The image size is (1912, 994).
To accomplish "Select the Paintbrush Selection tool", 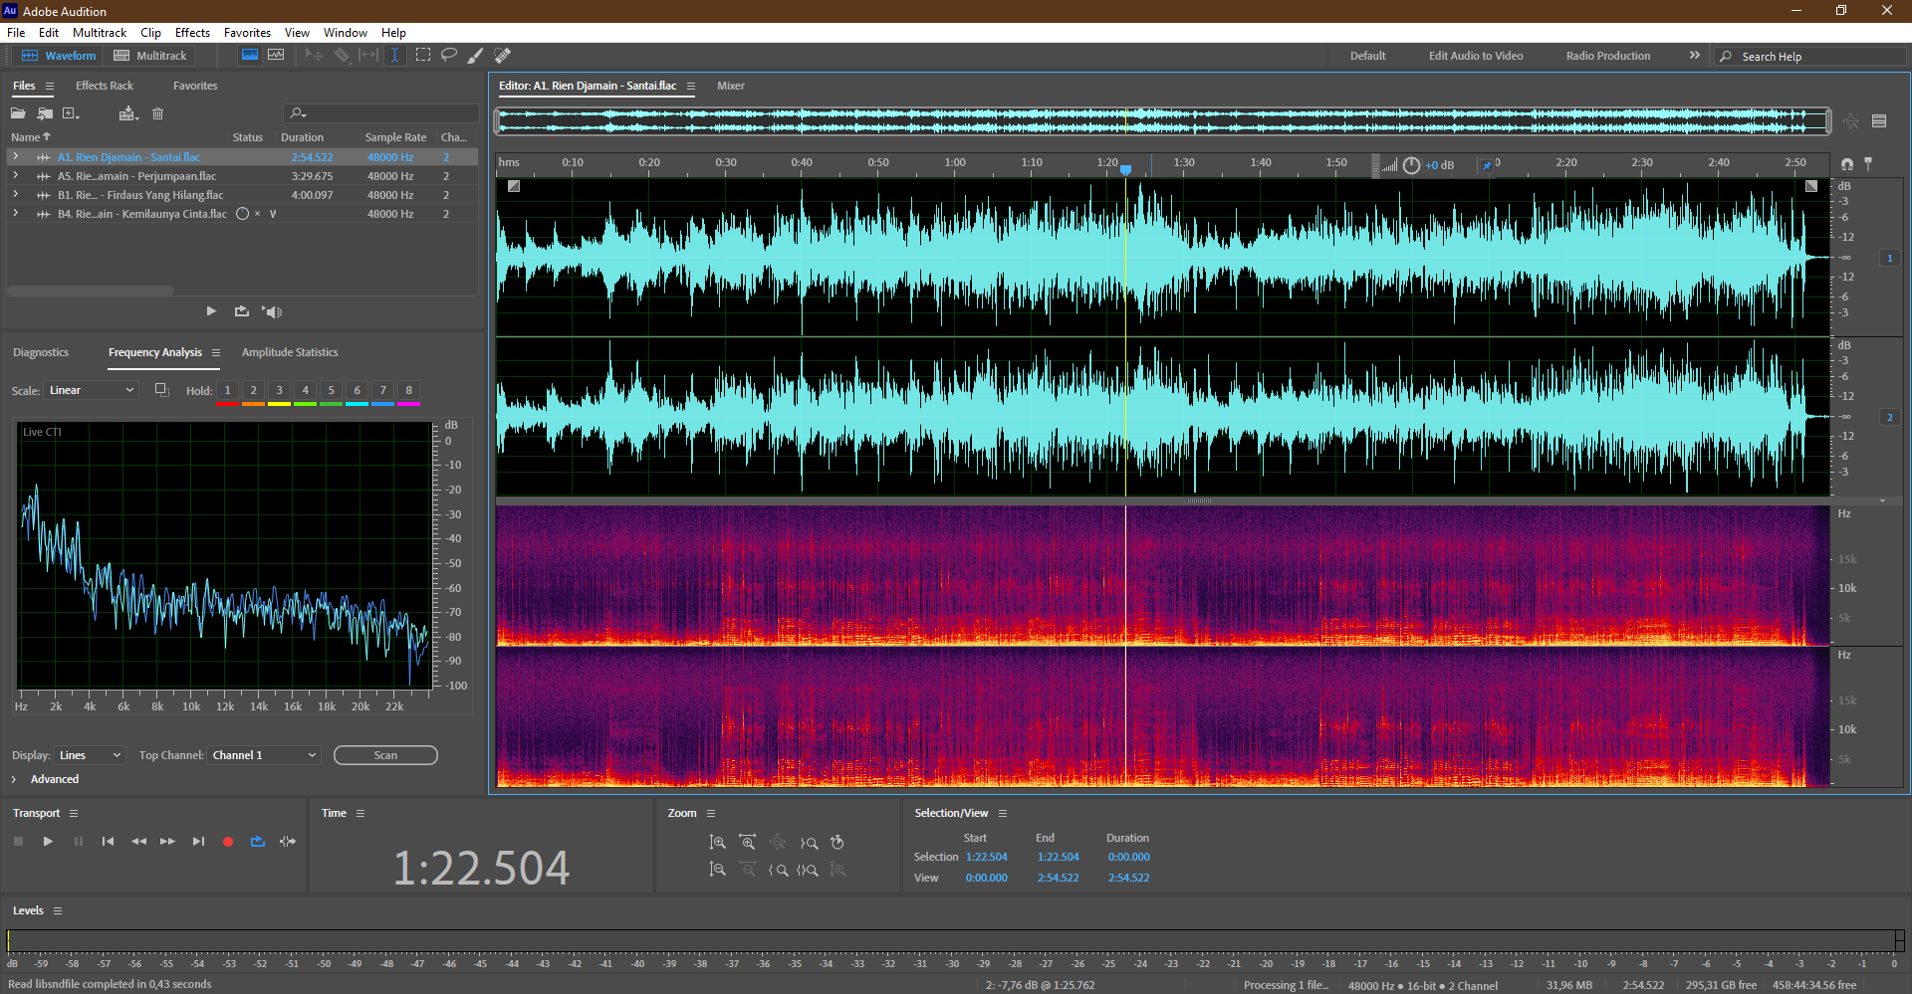I will click(476, 56).
